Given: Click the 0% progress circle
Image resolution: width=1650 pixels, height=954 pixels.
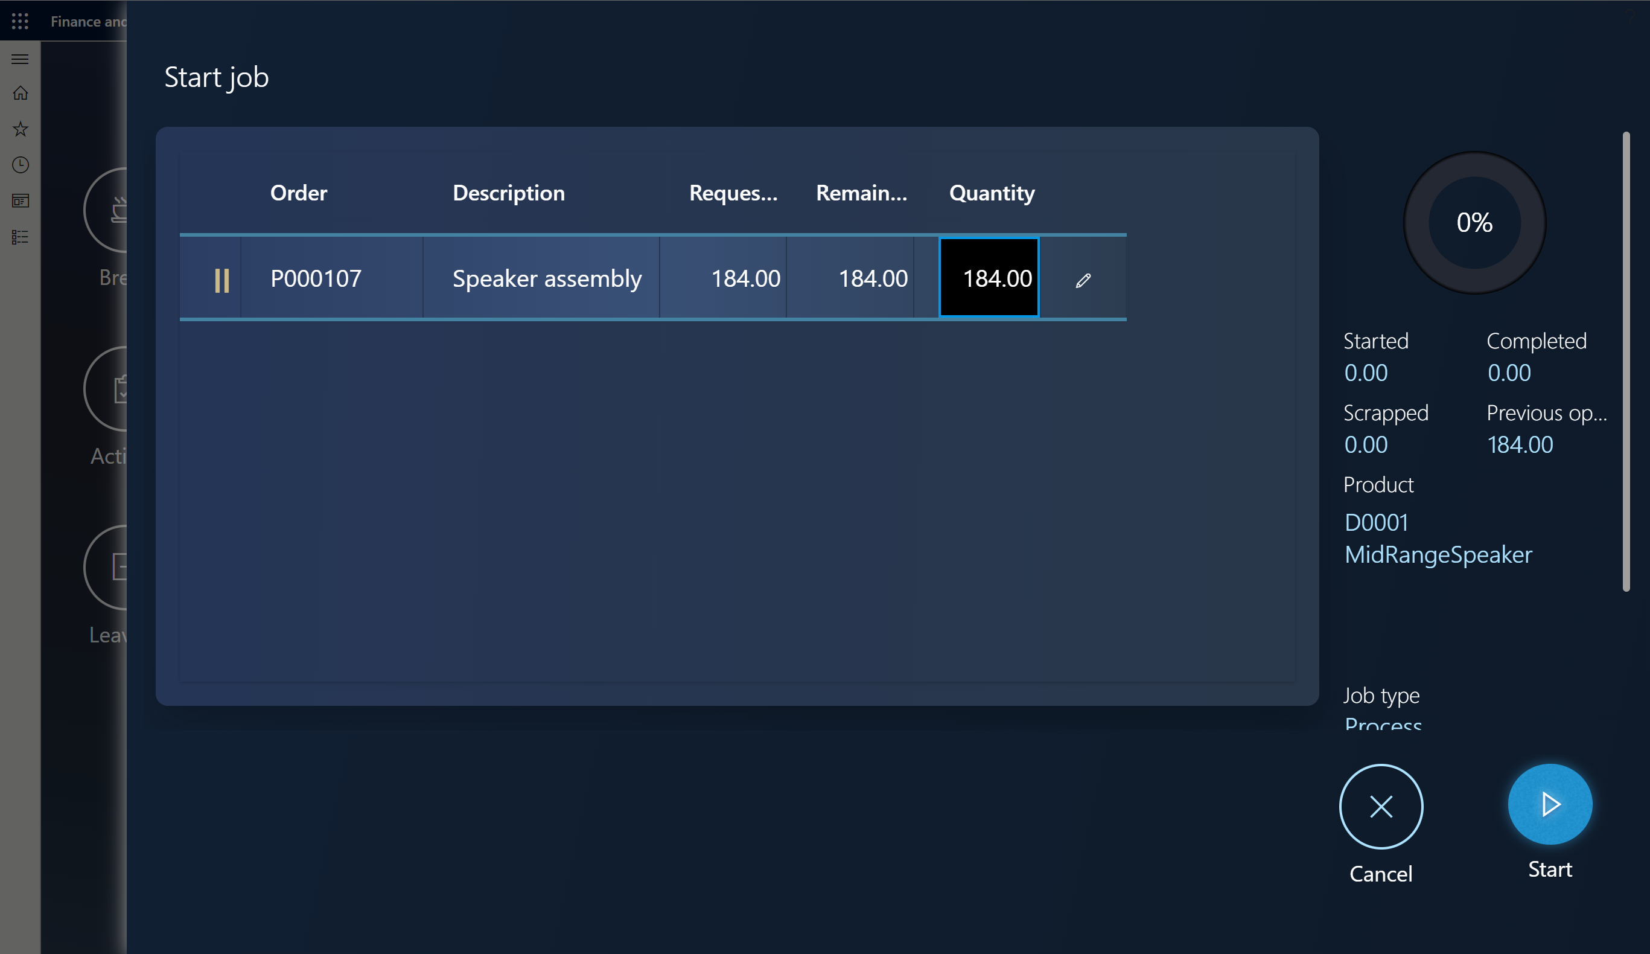Looking at the screenshot, I should point(1474,223).
